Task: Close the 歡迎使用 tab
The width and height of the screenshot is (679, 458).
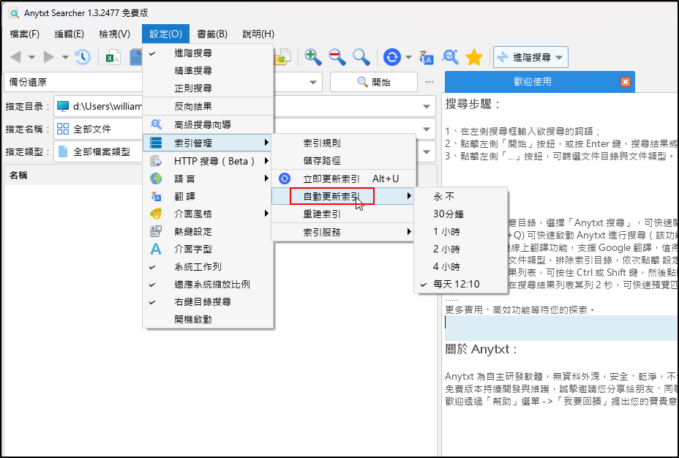Action: click(625, 82)
